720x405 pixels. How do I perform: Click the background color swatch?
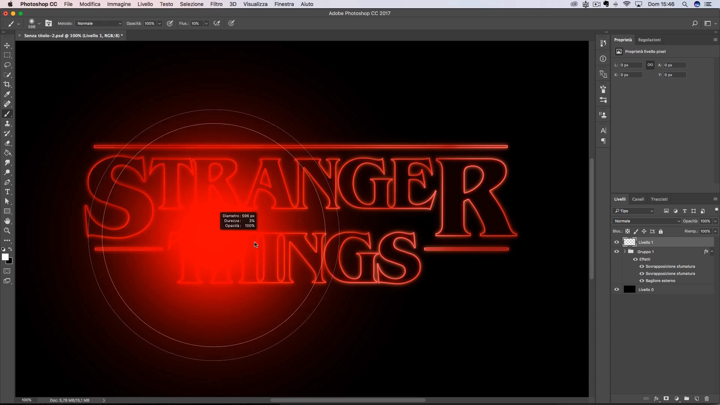tap(10, 261)
